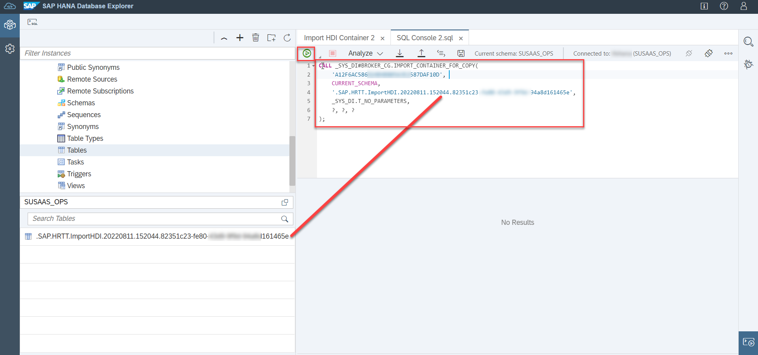Delete instance with the trash icon
The image size is (758, 355).
click(255, 37)
